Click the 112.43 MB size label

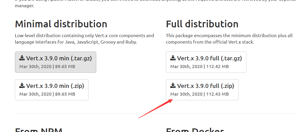tap(218, 94)
